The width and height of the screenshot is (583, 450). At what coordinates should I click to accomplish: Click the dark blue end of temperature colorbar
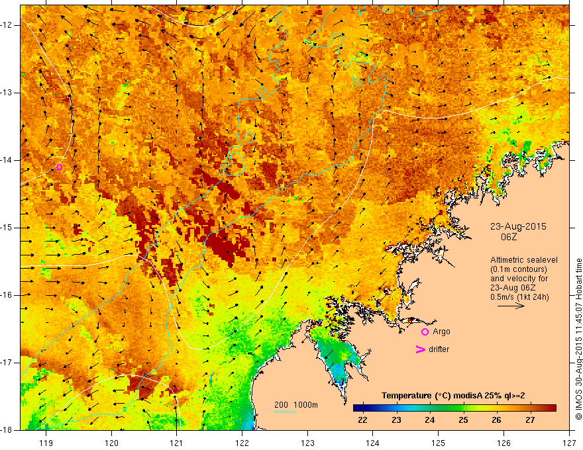(359, 408)
